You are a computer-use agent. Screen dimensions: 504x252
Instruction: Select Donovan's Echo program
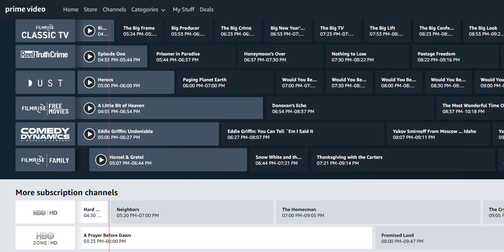tap(350, 108)
